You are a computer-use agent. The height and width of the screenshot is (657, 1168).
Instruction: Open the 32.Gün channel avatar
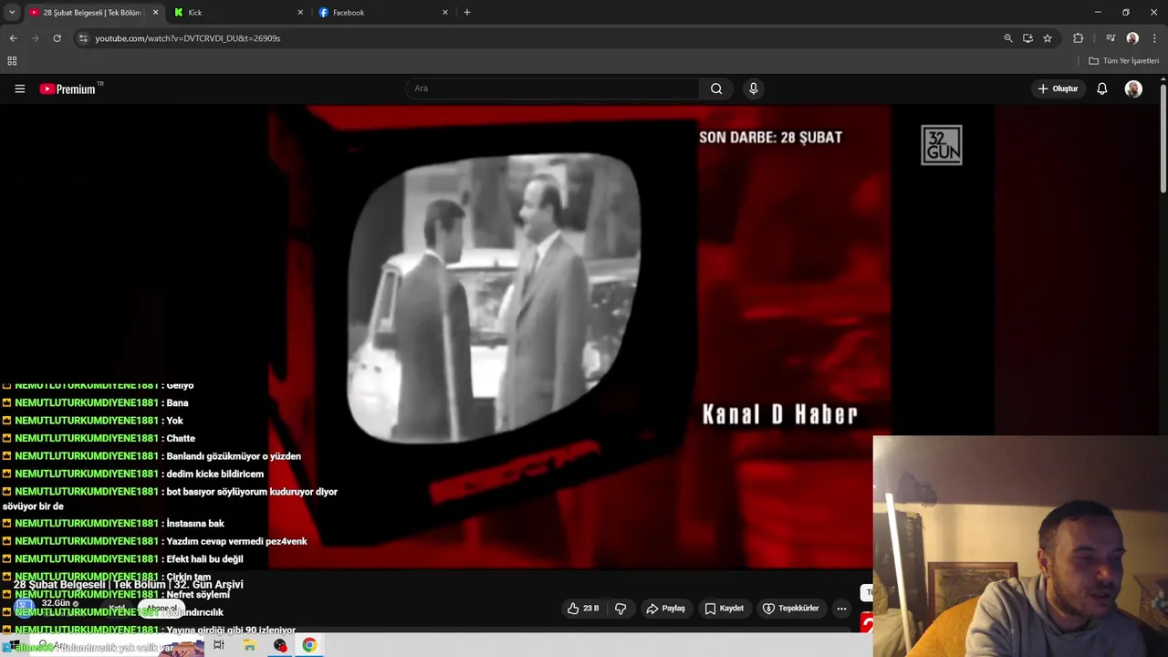25,607
